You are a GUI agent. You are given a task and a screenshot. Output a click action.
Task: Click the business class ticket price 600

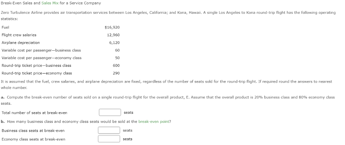pyautogui.click(x=116, y=65)
